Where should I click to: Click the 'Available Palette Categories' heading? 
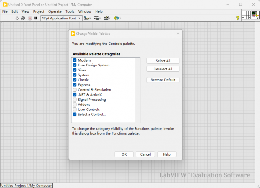pyautogui.click(x=96, y=54)
